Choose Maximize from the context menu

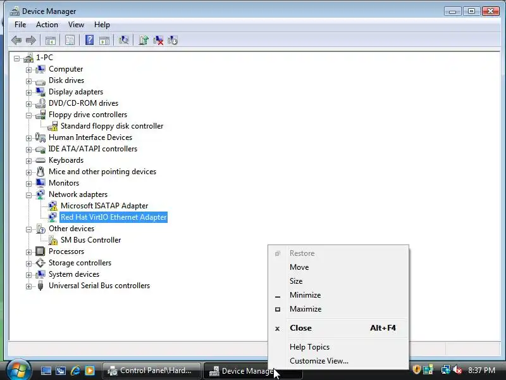(338, 309)
